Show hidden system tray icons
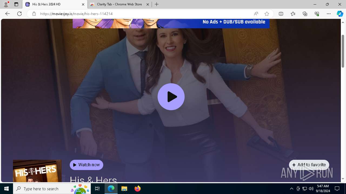Screen dimensions: 346x194 coord(291,189)
